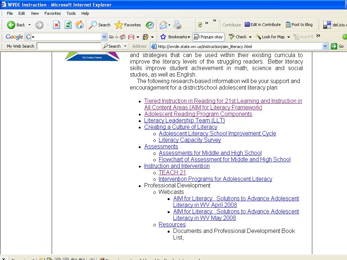
Task: Click the My Web Search Search button
Action: (x=112, y=46)
